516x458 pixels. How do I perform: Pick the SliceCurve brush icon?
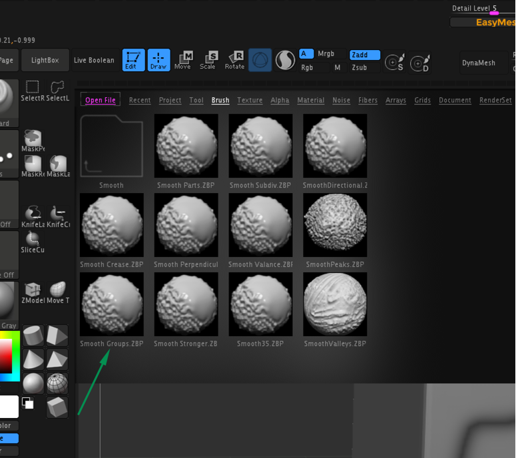point(32,241)
